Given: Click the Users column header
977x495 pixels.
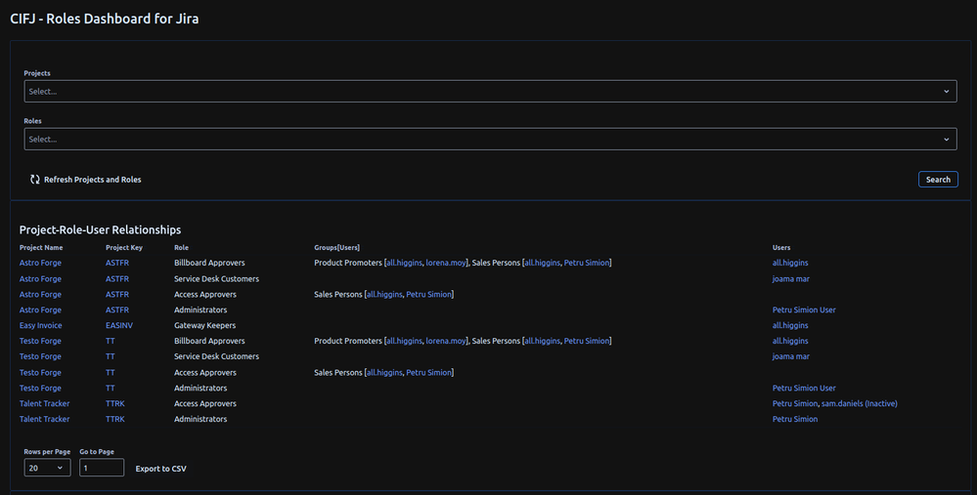Looking at the screenshot, I should click(781, 248).
